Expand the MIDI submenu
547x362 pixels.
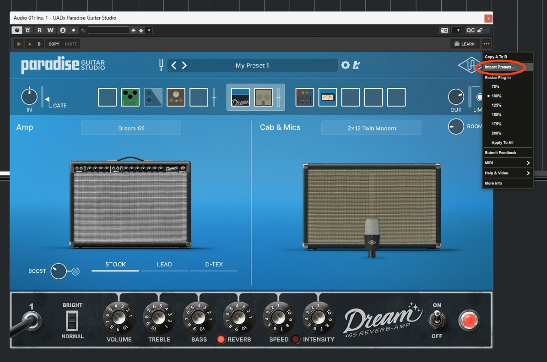coord(507,163)
